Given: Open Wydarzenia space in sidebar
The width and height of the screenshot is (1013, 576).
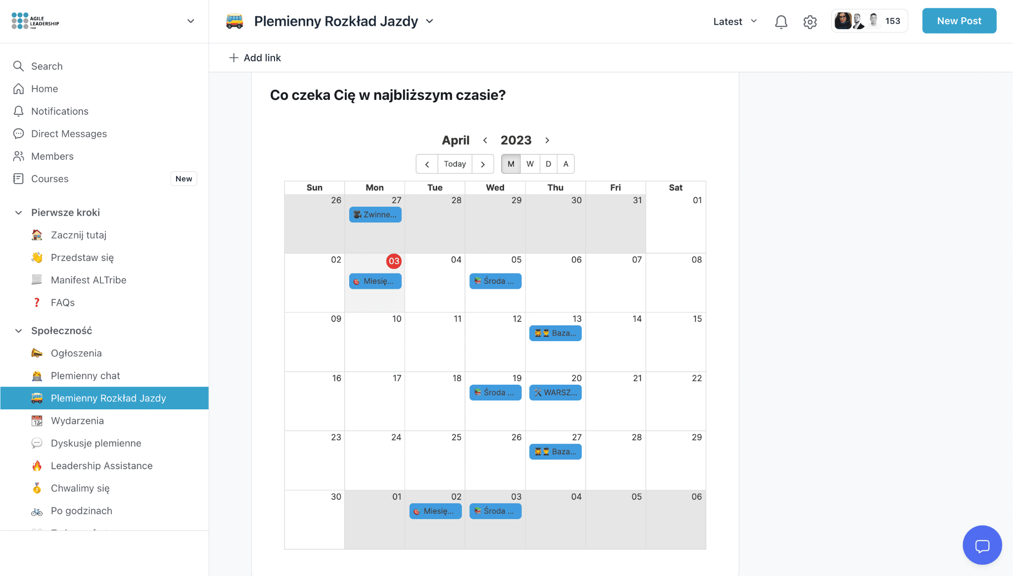Looking at the screenshot, I should (x=77, y=420).
